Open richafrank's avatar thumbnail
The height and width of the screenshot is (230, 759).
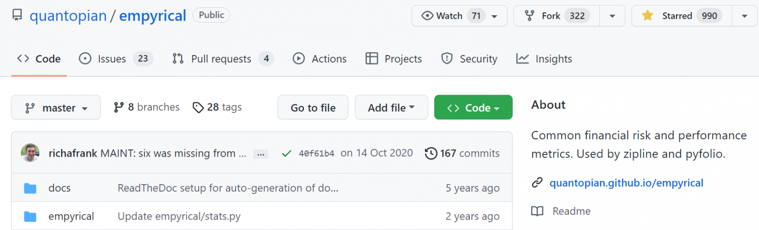pos(30,153)
